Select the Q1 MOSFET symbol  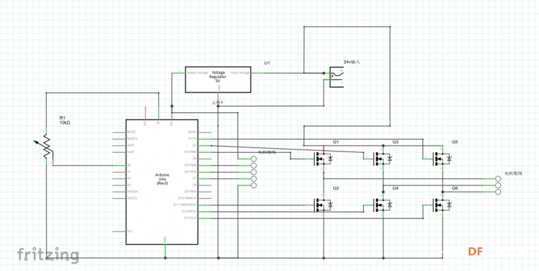pyautogui.click(x=323, y=159)
